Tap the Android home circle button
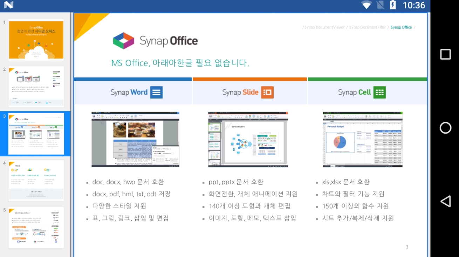 tap(445, 128)
